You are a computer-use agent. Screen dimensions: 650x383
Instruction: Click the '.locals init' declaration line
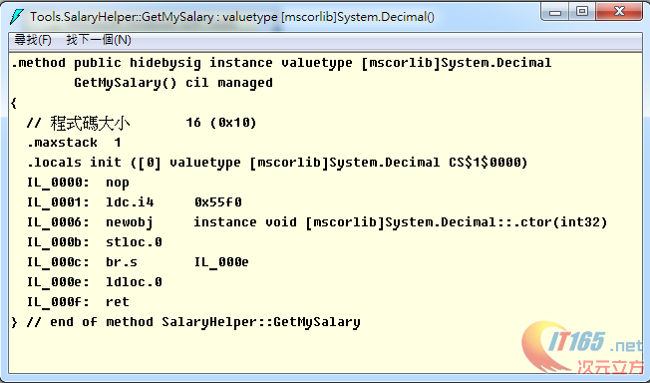point(277,163)
